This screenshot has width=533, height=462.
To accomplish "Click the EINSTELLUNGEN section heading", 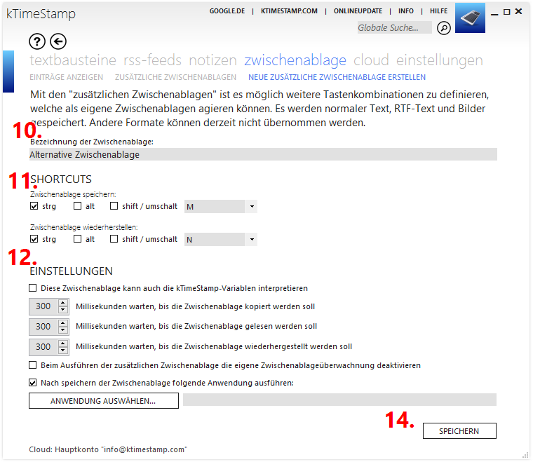I will (x=71, y=271).
